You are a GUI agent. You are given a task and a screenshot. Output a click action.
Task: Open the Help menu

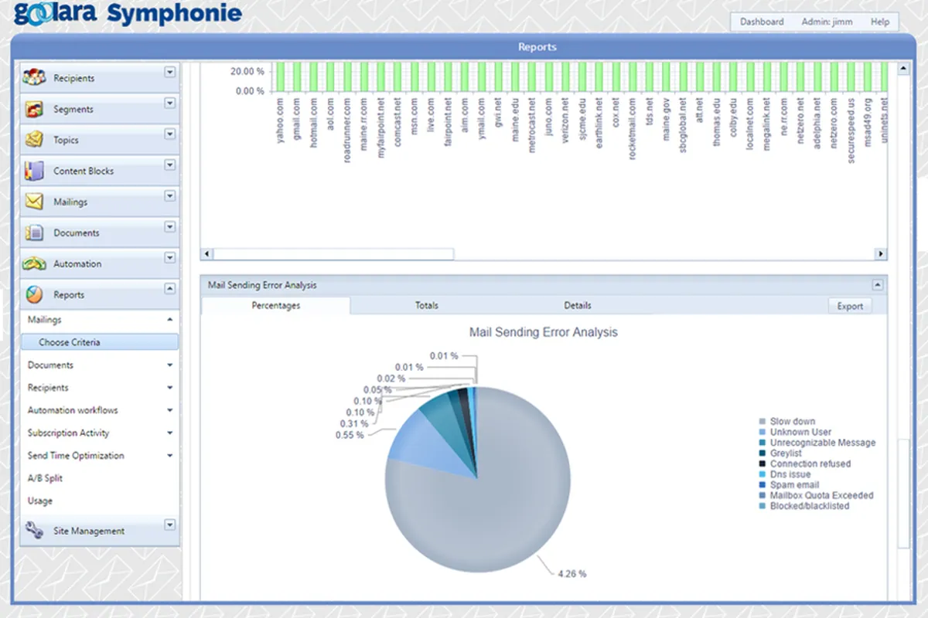pyautogui.click(x=879, y=22)
